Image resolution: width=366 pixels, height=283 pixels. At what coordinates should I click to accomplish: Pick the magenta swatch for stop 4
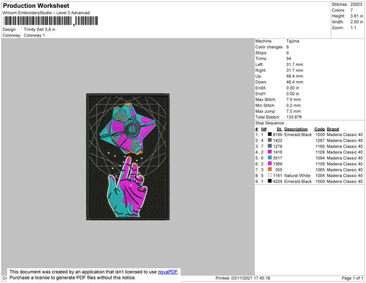point(270,152)
